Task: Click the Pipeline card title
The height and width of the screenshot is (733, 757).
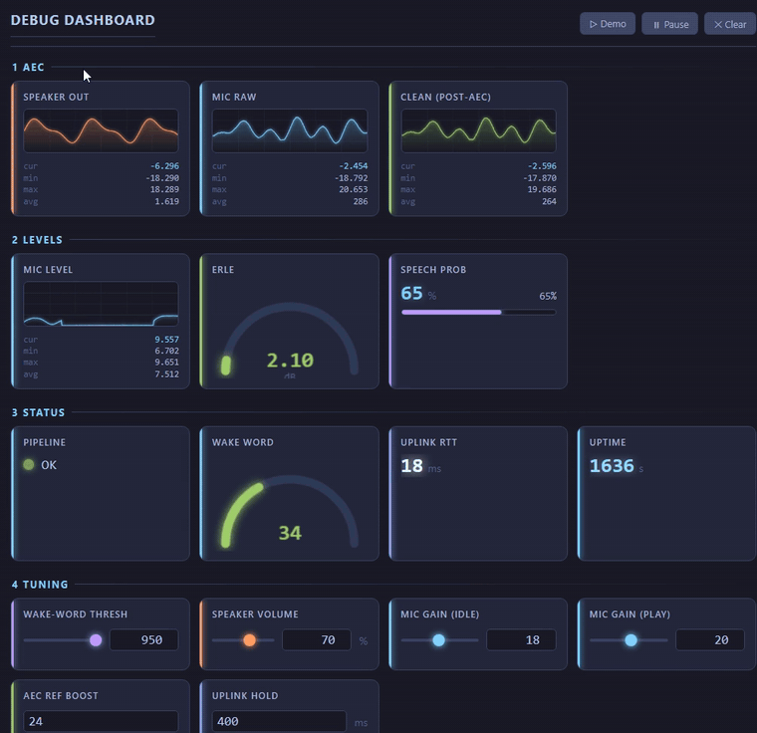Action: 45,442
